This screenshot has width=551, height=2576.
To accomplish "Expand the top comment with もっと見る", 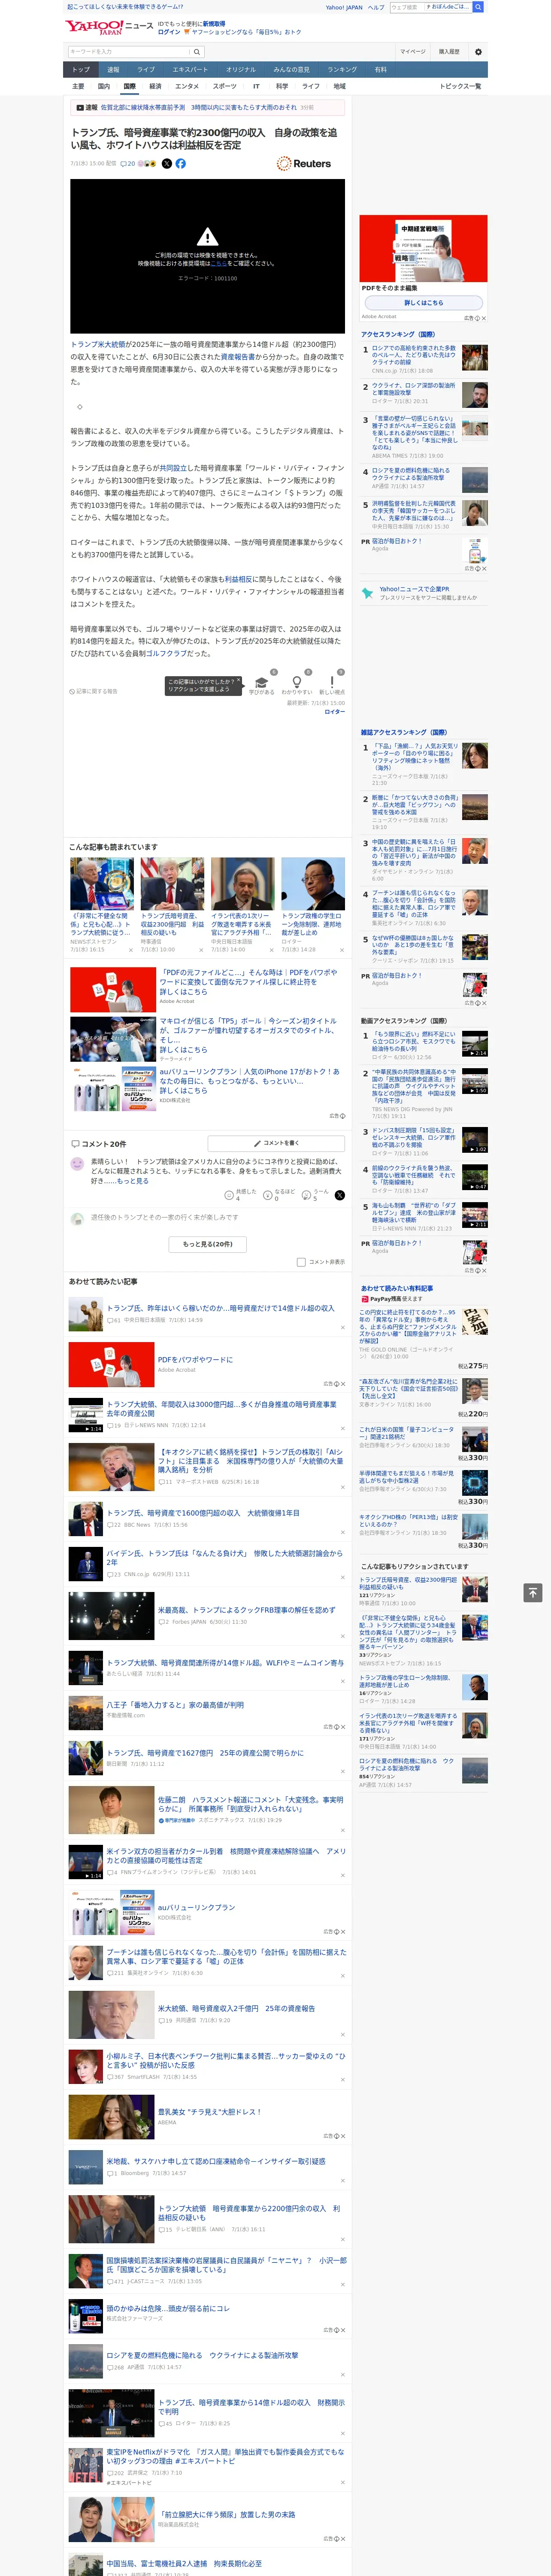I will tap(132, 1181).
